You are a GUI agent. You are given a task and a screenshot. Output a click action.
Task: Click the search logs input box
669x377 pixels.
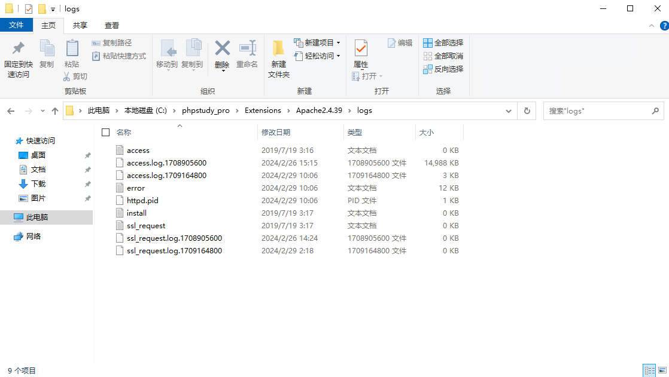coord(598,111)
